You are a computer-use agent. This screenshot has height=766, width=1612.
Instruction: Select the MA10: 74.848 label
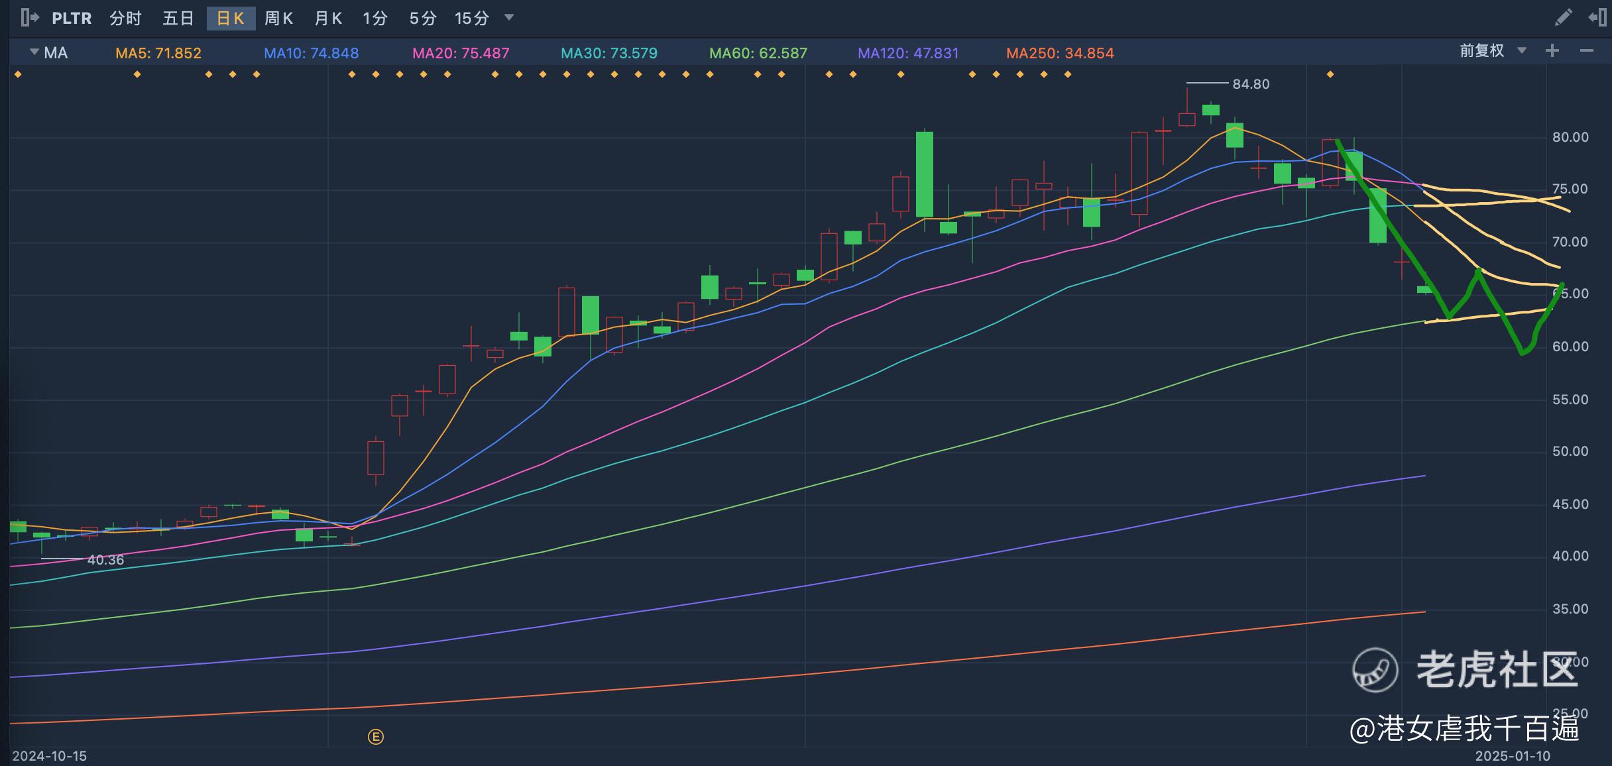tap(312, 53)
